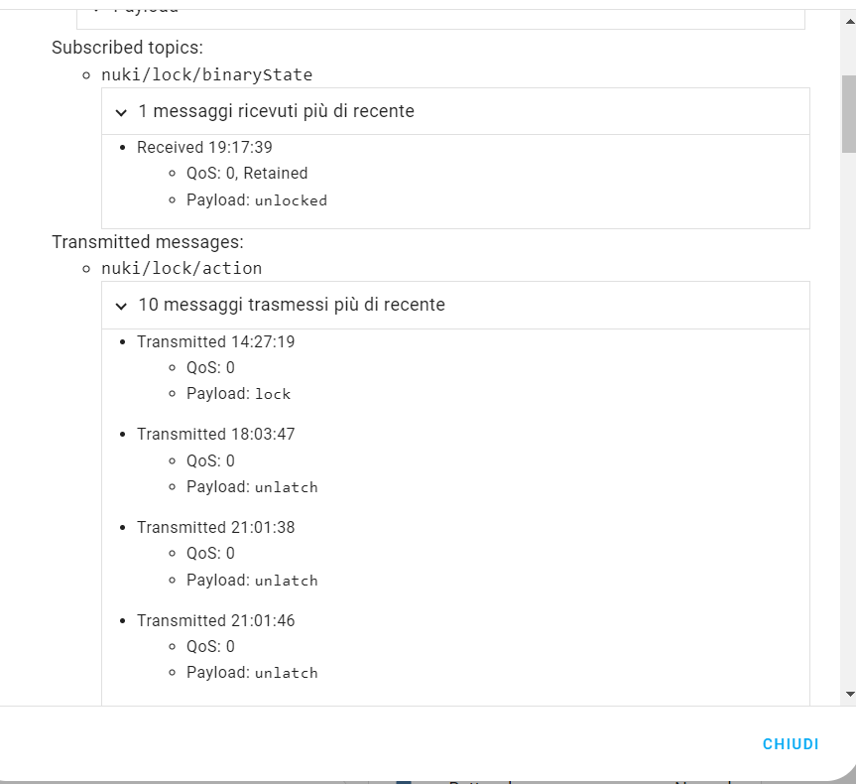
Task: Click the chevron next to '10 messaggi trasmessi'
Action: [120, 305]
